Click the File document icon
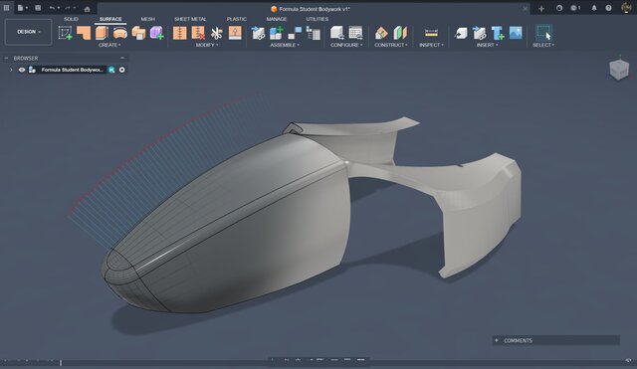Viewport: 637px width, 369px height. click(20, 8)
